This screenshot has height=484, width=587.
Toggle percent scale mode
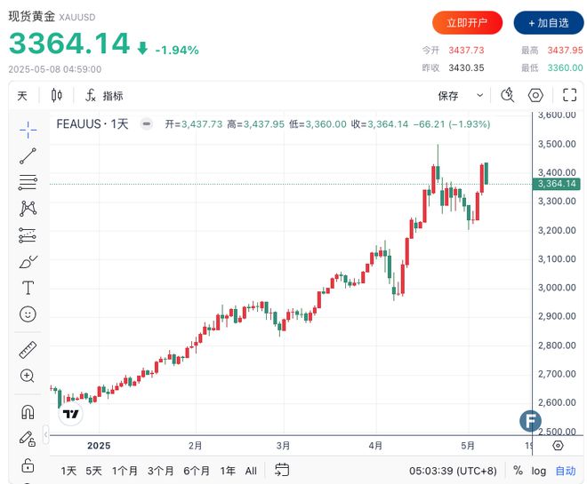pyautogui.click(x=518, y=470)
